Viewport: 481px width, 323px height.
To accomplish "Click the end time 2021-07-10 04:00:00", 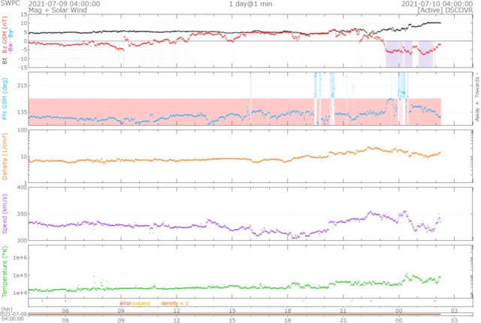I will (437, 4).
